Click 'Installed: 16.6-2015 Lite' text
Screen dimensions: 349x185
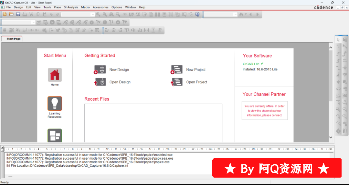pyautogui.click(x=260, y=69)
